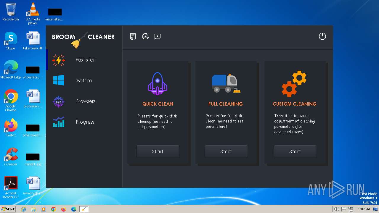The image size is (379, 213).
Task: Select CCleaner desktop shortcut
Action: (11, 157)
